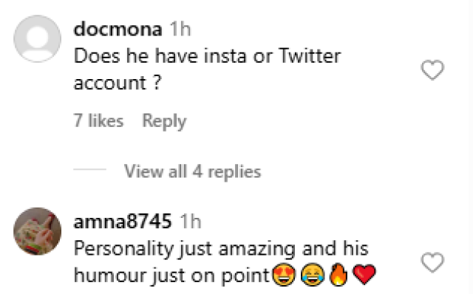Open docmona's default gray profile avatar
This screenshot has width=473, height=294.
point(38,38)
